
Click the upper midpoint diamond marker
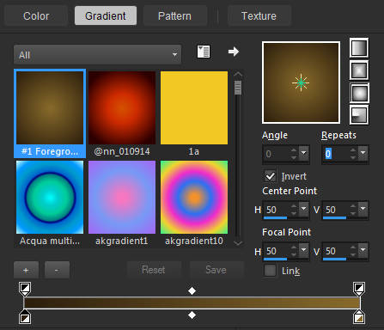(x=192, y=290)
